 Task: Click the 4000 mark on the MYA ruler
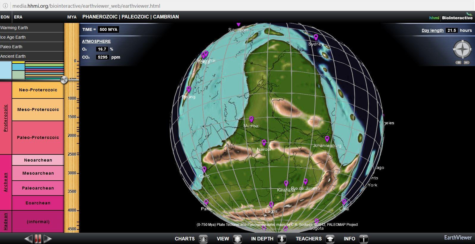[x=72, y=210]
